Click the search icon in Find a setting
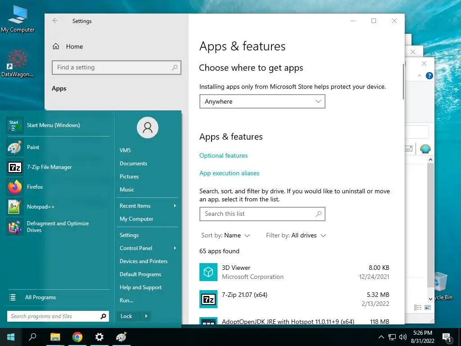This screenshot has width=461, height=346. pyautogui.click(x=175, y=68)
